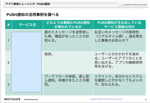Click the # column header cell
150x103 pixels.
click(x=8, y=25)
